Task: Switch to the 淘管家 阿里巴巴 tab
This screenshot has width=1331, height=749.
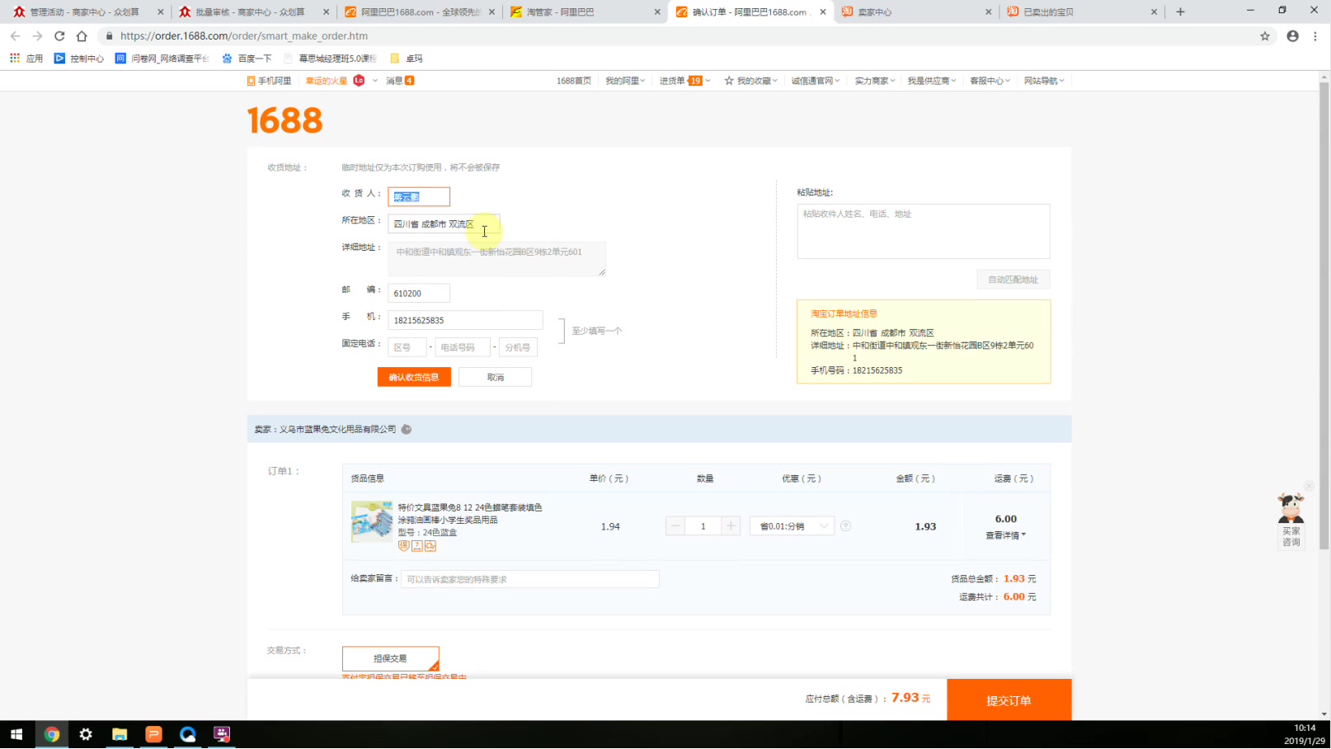Action: point(585,12)
